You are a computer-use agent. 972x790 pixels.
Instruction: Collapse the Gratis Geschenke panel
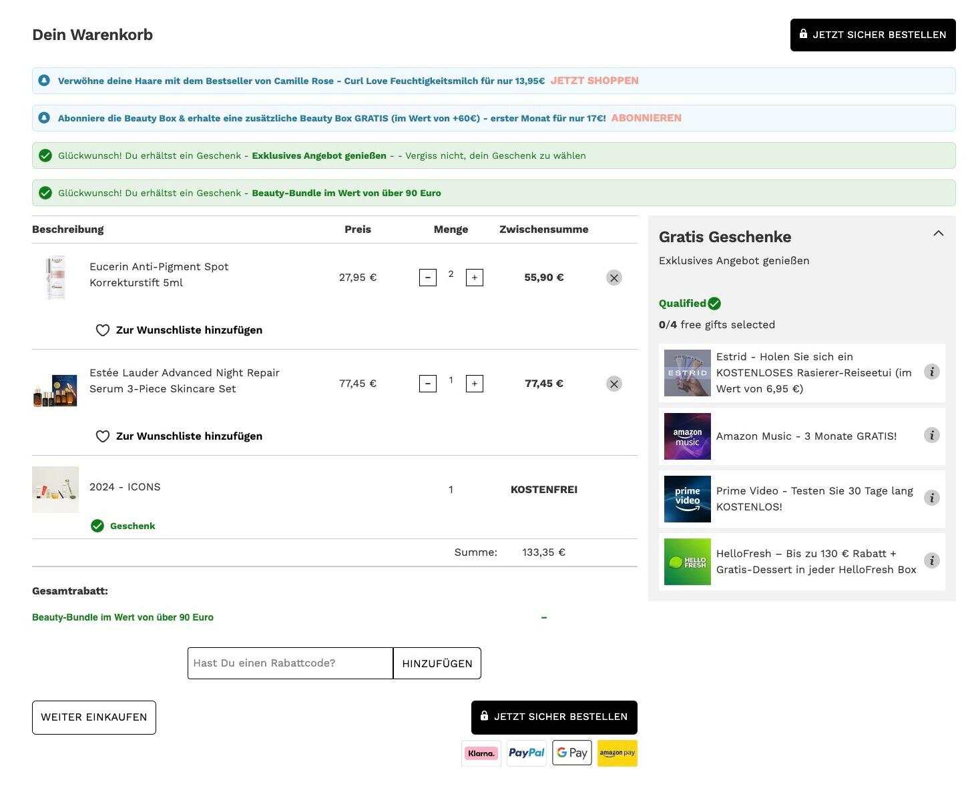click(x=939, y=234)
